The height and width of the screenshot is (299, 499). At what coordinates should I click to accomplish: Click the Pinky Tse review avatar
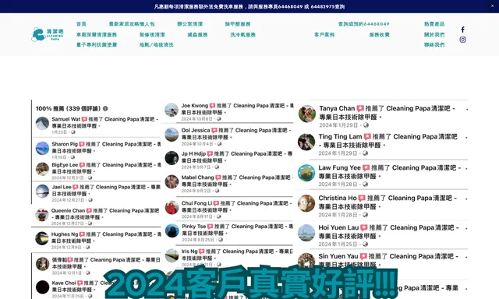coord(172,230)
